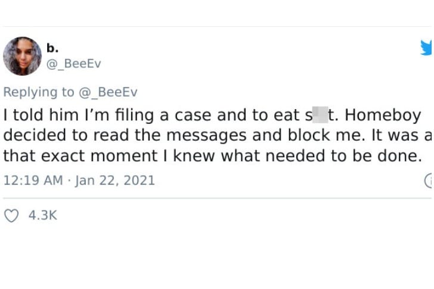Click the phrase "that exact moment"
This screenshot has width=434, height=289.
80,156
